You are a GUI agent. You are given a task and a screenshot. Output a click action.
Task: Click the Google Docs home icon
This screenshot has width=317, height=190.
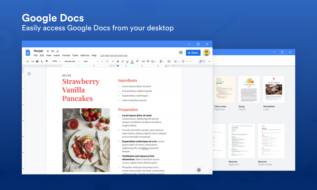[x=28, y=53]
